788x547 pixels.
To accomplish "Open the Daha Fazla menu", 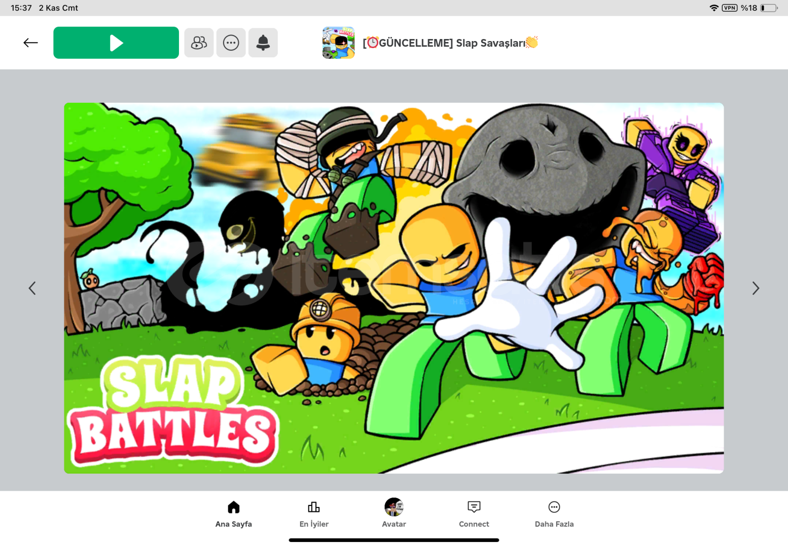I will pos(554,514).
